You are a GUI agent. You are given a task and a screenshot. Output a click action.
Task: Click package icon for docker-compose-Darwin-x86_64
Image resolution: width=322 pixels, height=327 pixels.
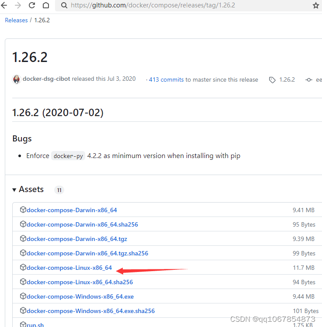coord(23,210)
